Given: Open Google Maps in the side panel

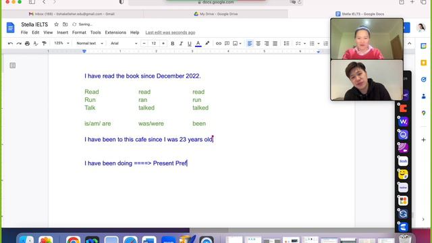Looking at the screenshot, I should pyautogui.click(x=423, y=113).
